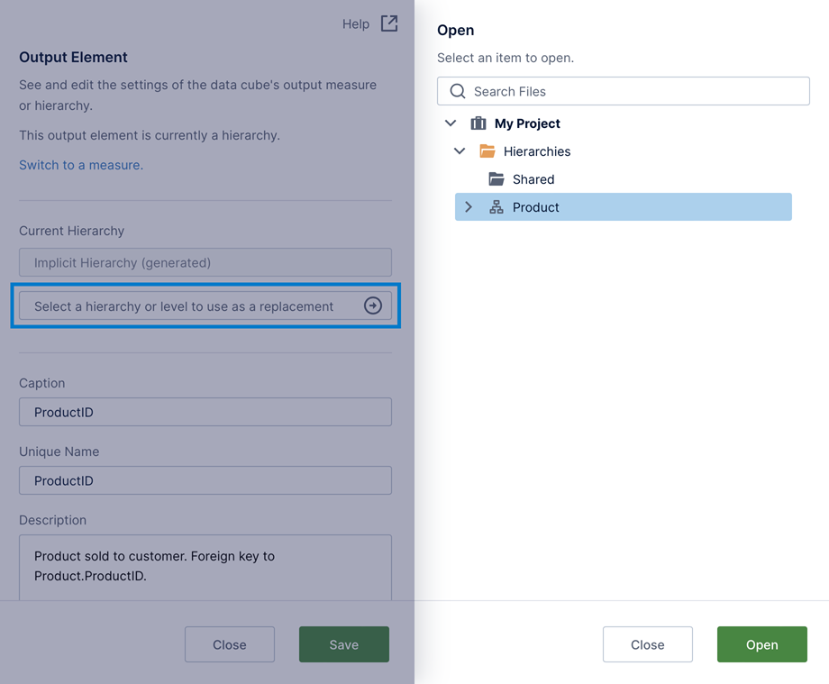Viewport: 829px width, 684px height.
Task: Expand the Product hierarchy node
Action: (x=469, y=207)
